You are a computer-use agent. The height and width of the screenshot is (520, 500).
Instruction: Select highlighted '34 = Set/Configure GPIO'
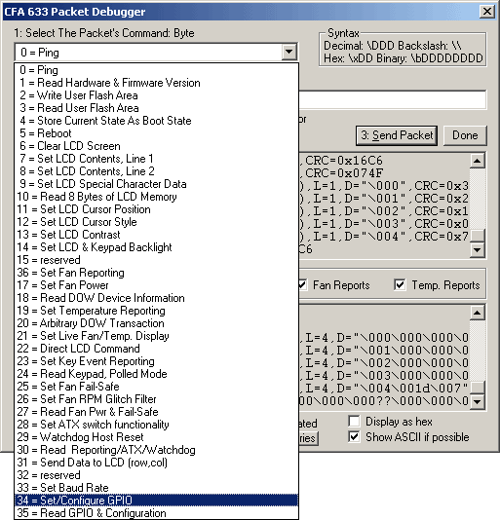point(156,501)
